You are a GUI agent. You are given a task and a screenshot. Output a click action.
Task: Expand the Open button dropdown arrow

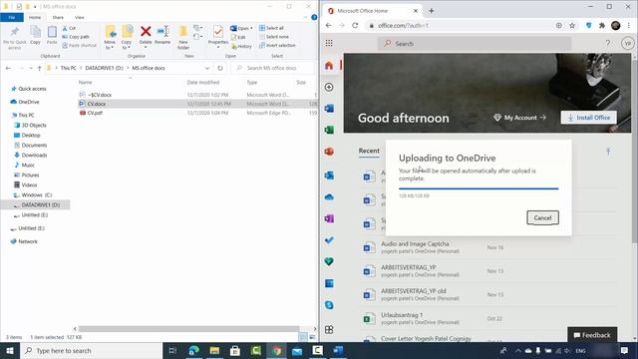(251, 28)
